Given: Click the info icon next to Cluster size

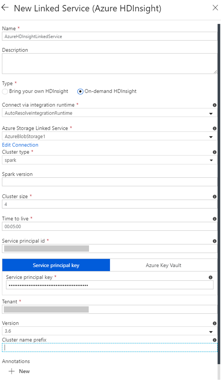Looking at the screenshot, I should pyautogui.click(x=214, y=196).
